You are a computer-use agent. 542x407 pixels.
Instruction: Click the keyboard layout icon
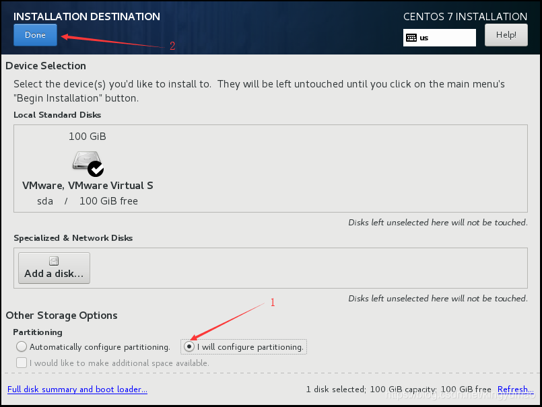[x=411, y=38]
